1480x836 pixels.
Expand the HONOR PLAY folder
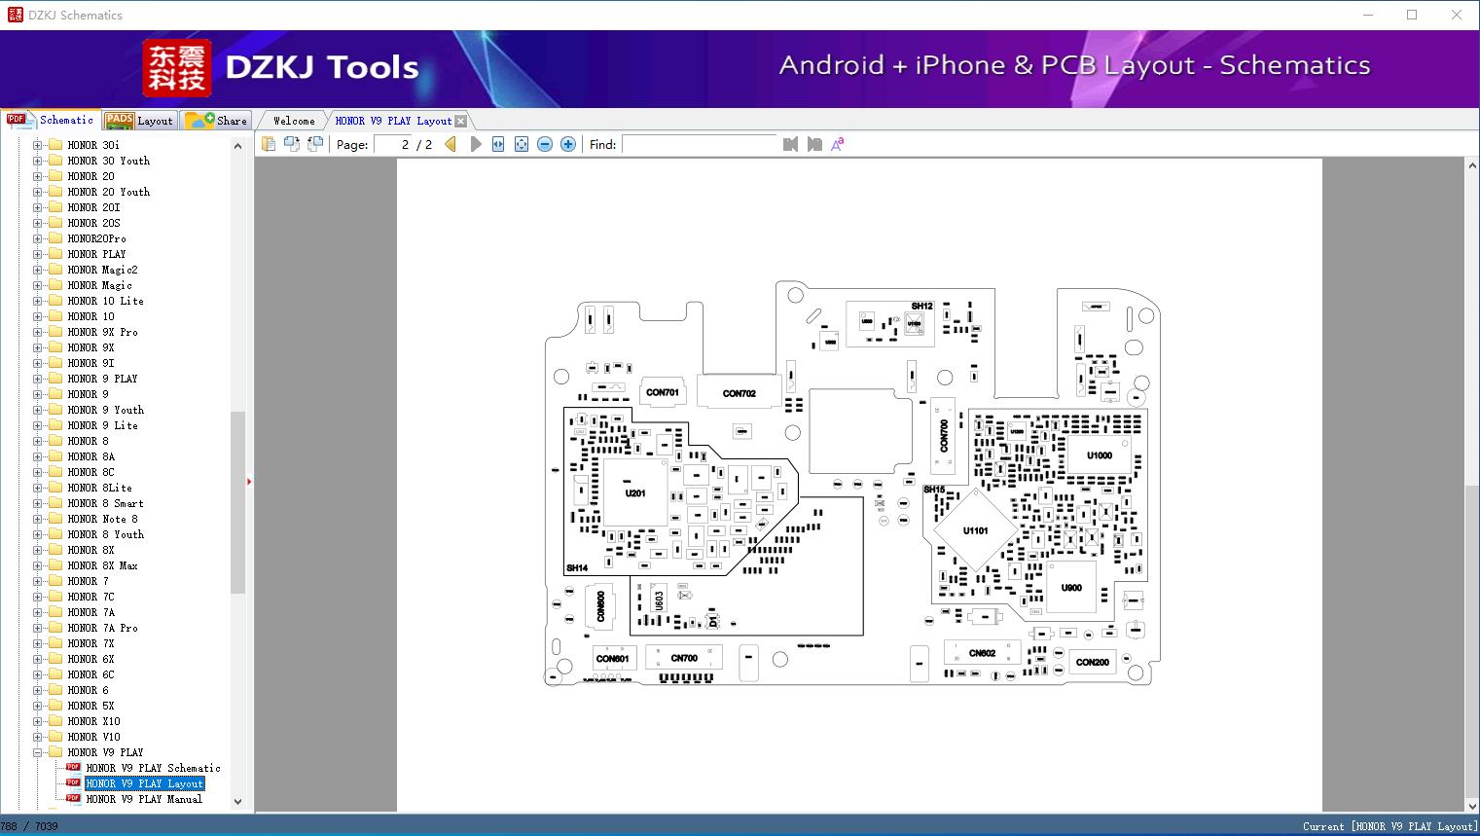click(x=38, y=254)
